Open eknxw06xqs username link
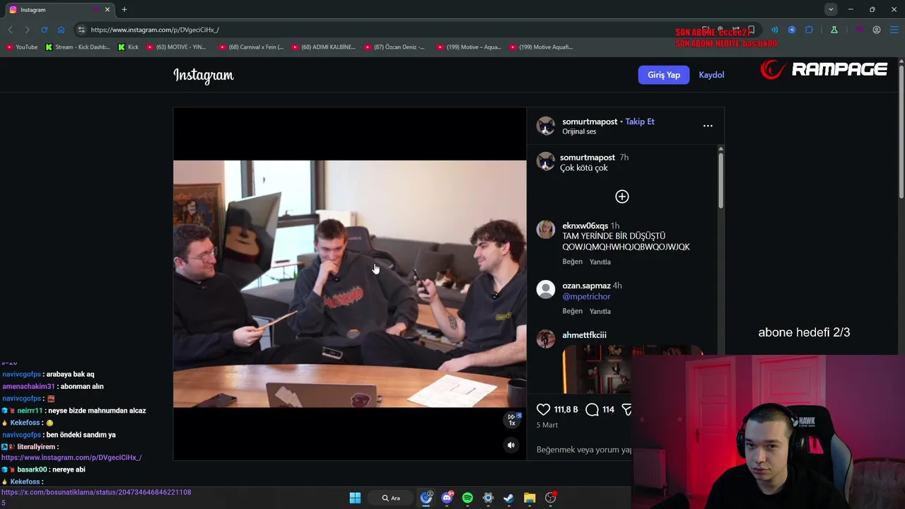 coord(585,226)
